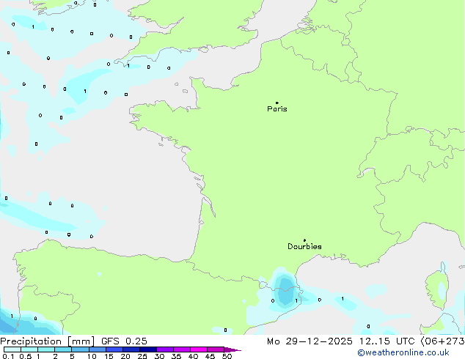Pick the 0.5–1 mm legend color swatch
The height and width of the screenshot is (359, 465).
tap(29, 349)
